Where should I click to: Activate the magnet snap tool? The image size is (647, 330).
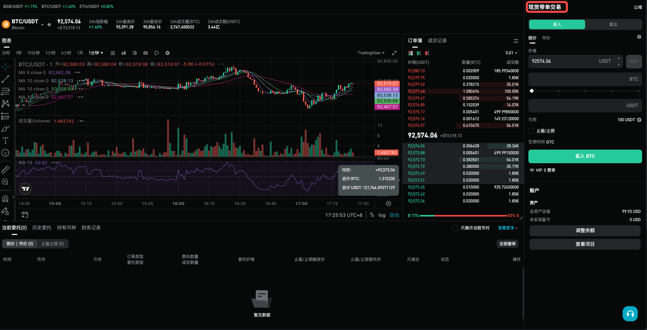pyautogui.click(x=5, y=198)
